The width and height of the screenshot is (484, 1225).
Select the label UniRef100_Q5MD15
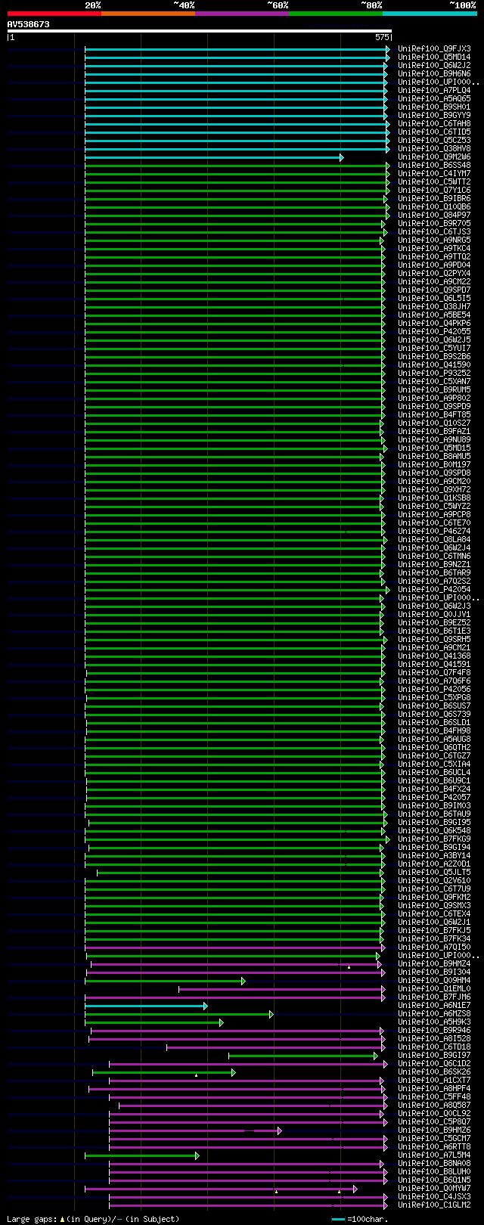(x=434, y=448)
